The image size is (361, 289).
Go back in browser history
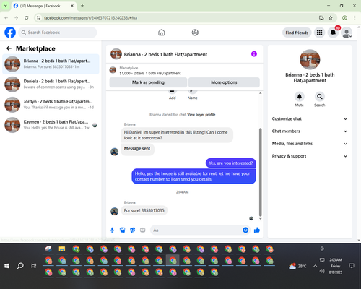[x=6, y=18]
